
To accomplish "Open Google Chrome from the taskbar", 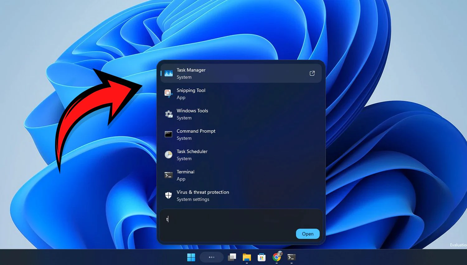I will tap(277, 257).
